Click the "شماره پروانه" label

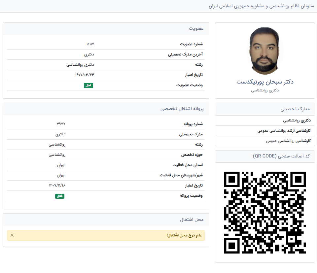[x=193, y=124]
